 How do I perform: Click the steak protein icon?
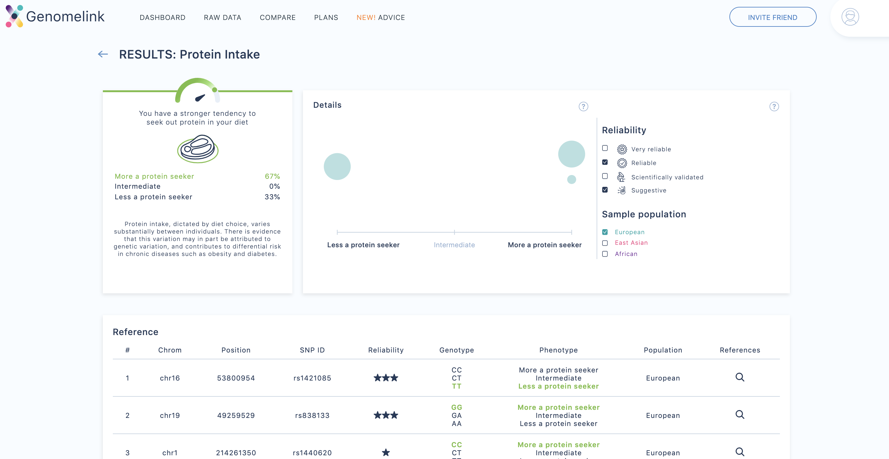click(x=198, y=149)
